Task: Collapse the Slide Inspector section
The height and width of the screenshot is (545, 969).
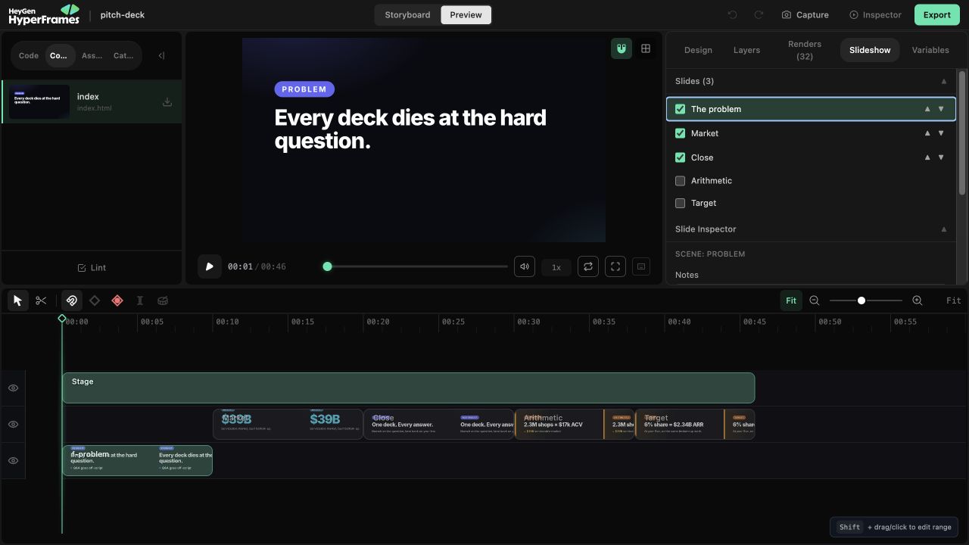Action: [943, 229]
